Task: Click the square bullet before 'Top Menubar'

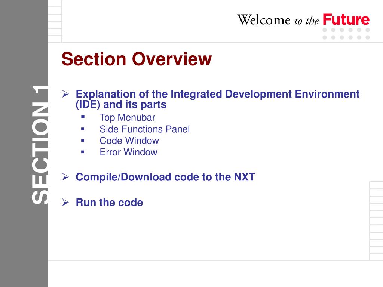Action: click(83, 117)
